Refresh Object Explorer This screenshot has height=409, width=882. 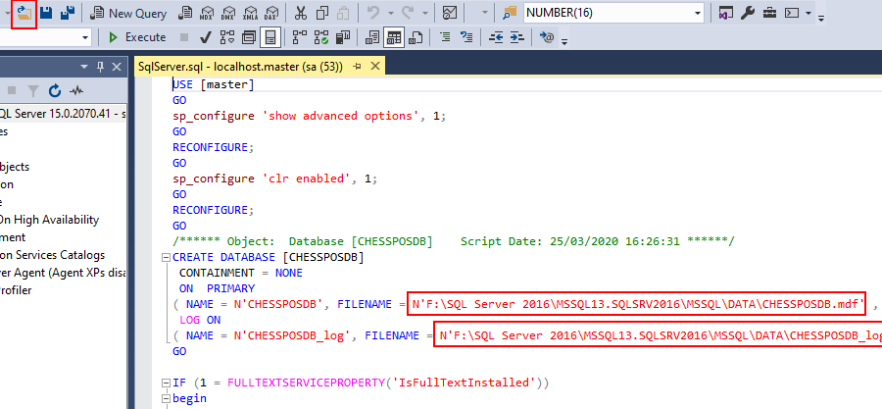click(55, 90)
